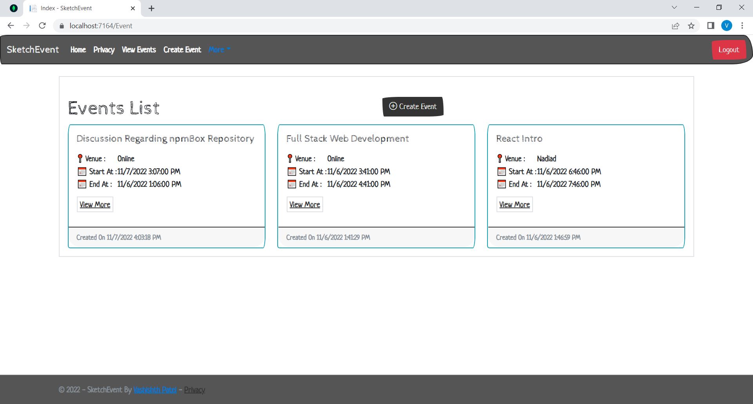Viewport: 753px width, 404px height.
Task: Click the Start At calendar icon for npmBox discussion
Action: [x=82, y=172]
